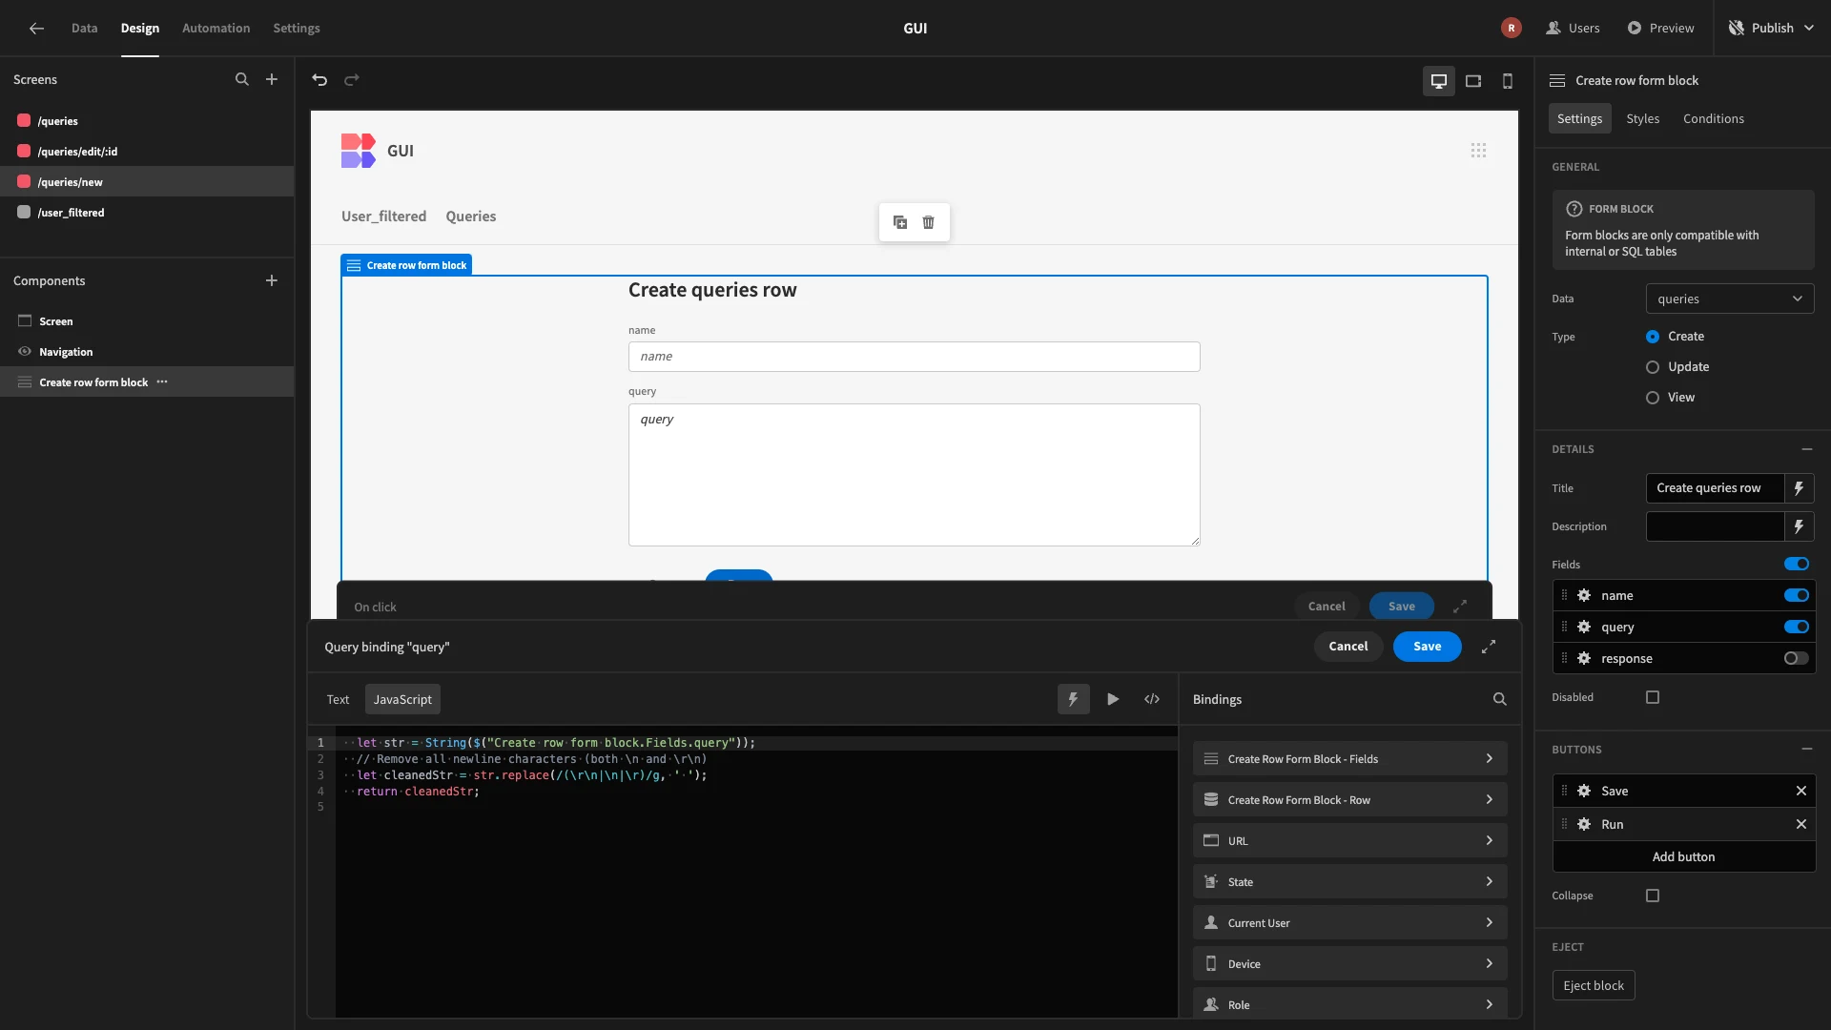Image resolution: width=1831 pixels, height=1030 pixels.
Task: Add a new screen with plus icon
Action: tap(272, 80)
